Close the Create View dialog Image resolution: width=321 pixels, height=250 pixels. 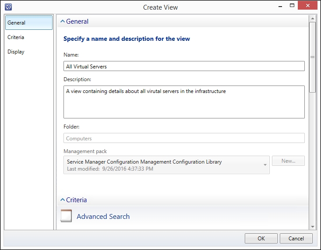[308, 6]
